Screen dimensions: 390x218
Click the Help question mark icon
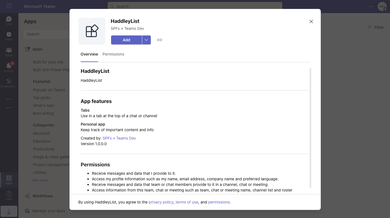point(9,195)
